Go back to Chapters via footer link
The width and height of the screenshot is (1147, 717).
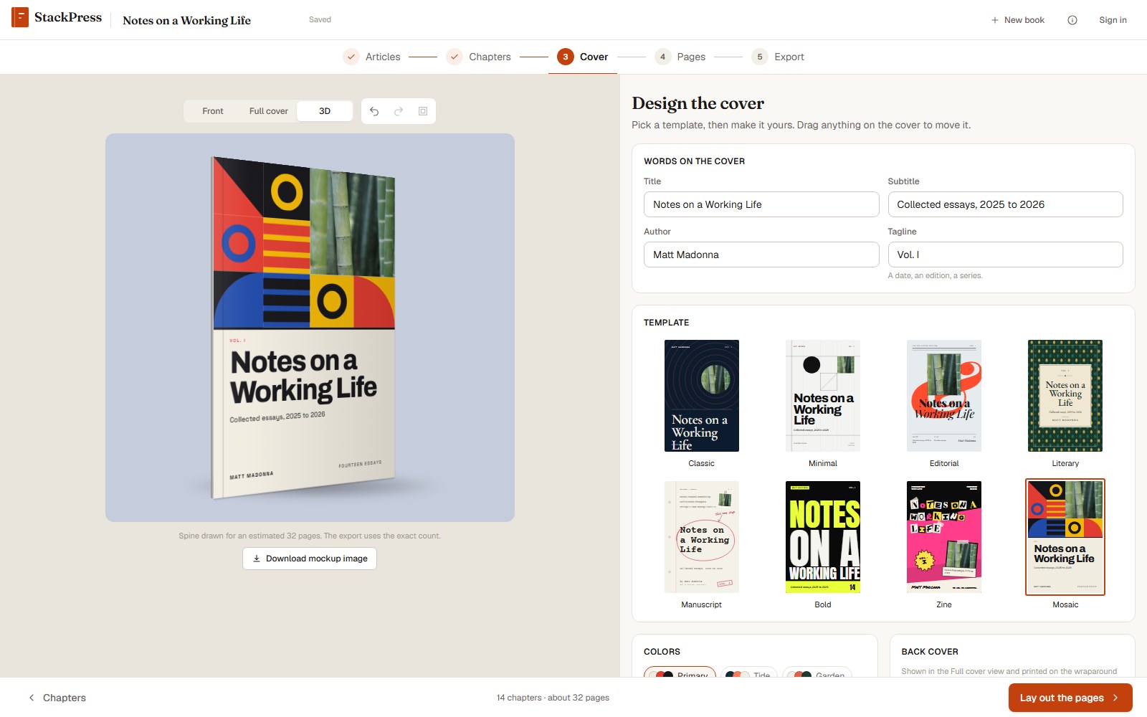point(57,698)
